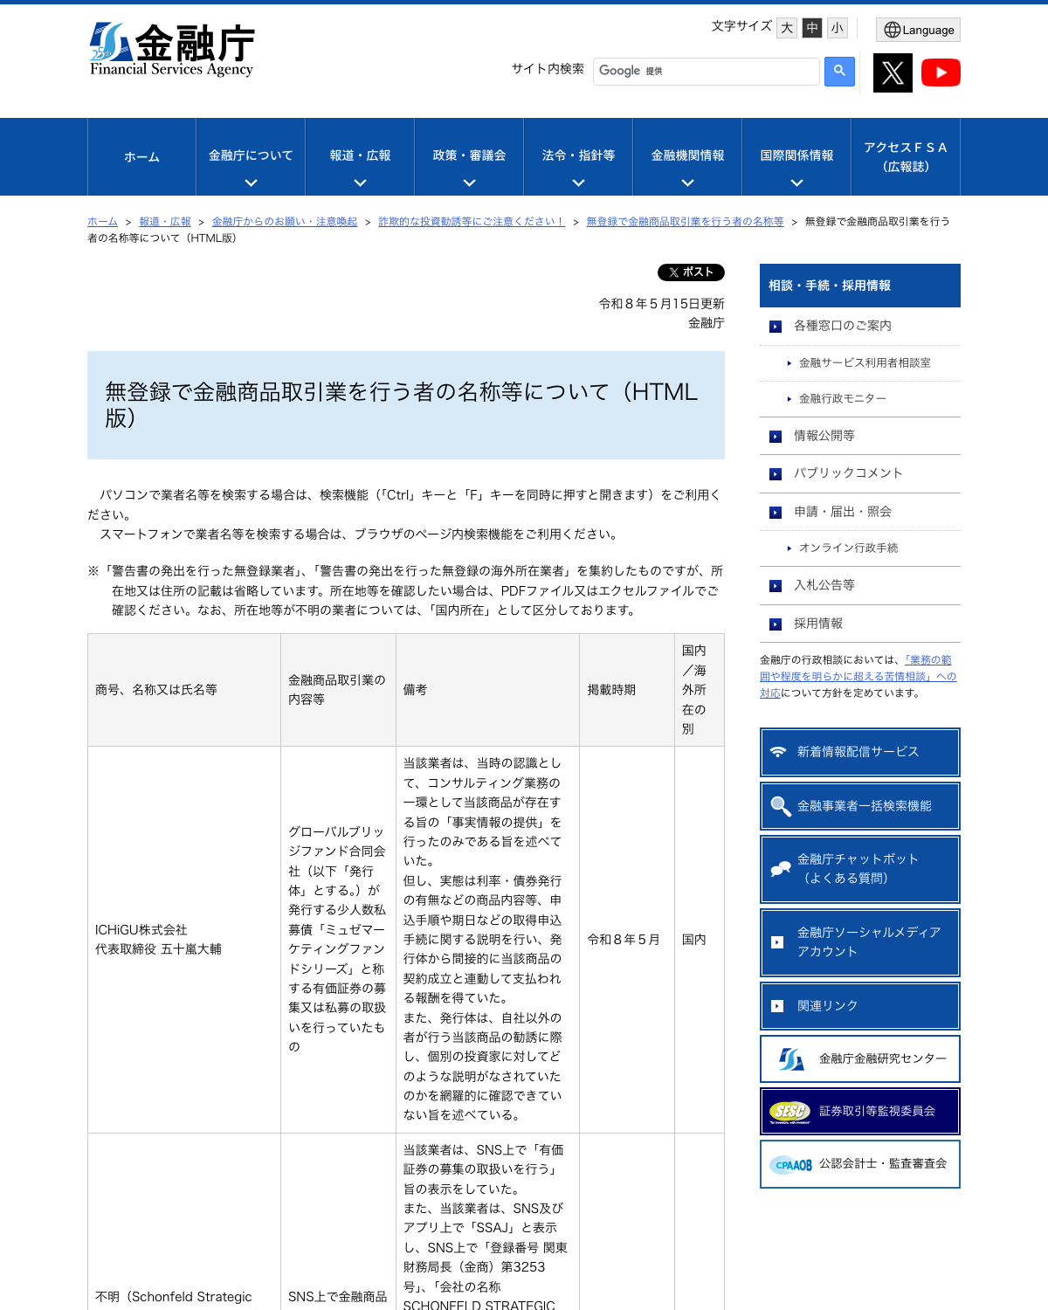Set text size to 中 (medium)
The width and height of the screenshot is (1048, 1310).
(812, 28)
